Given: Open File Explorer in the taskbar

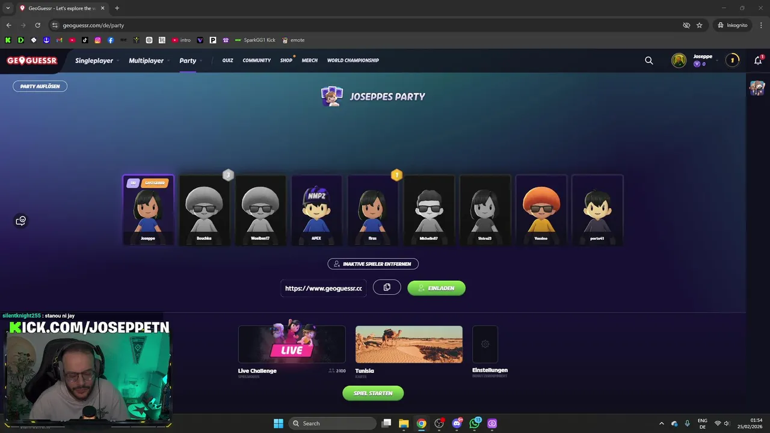Looking at the screenshot, I should point(404,423).
